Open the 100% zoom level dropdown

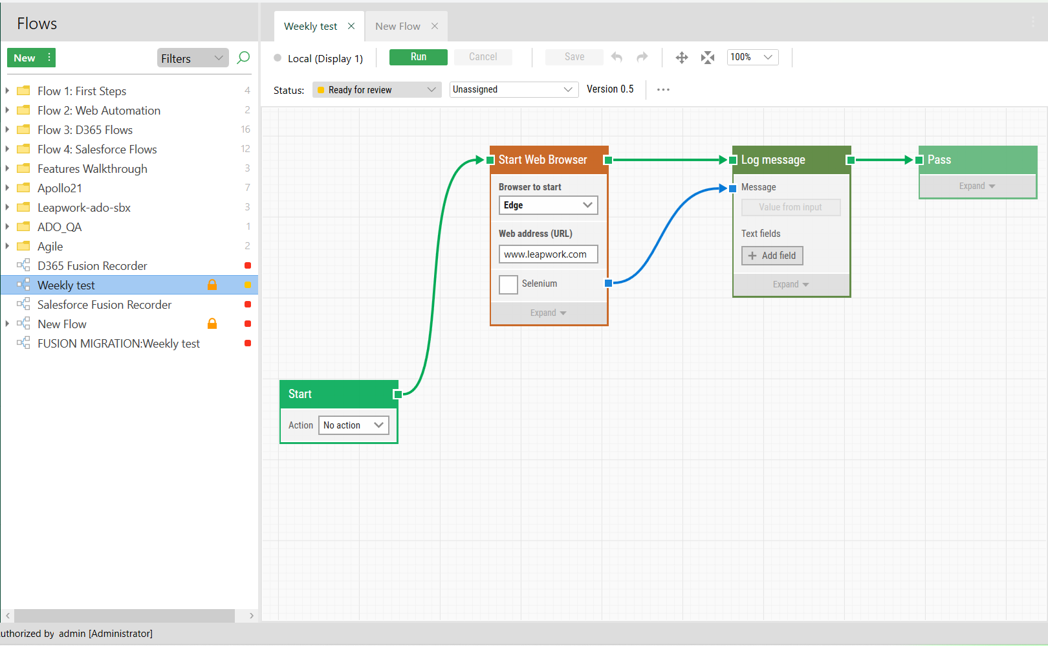click(x=752, y=57)
